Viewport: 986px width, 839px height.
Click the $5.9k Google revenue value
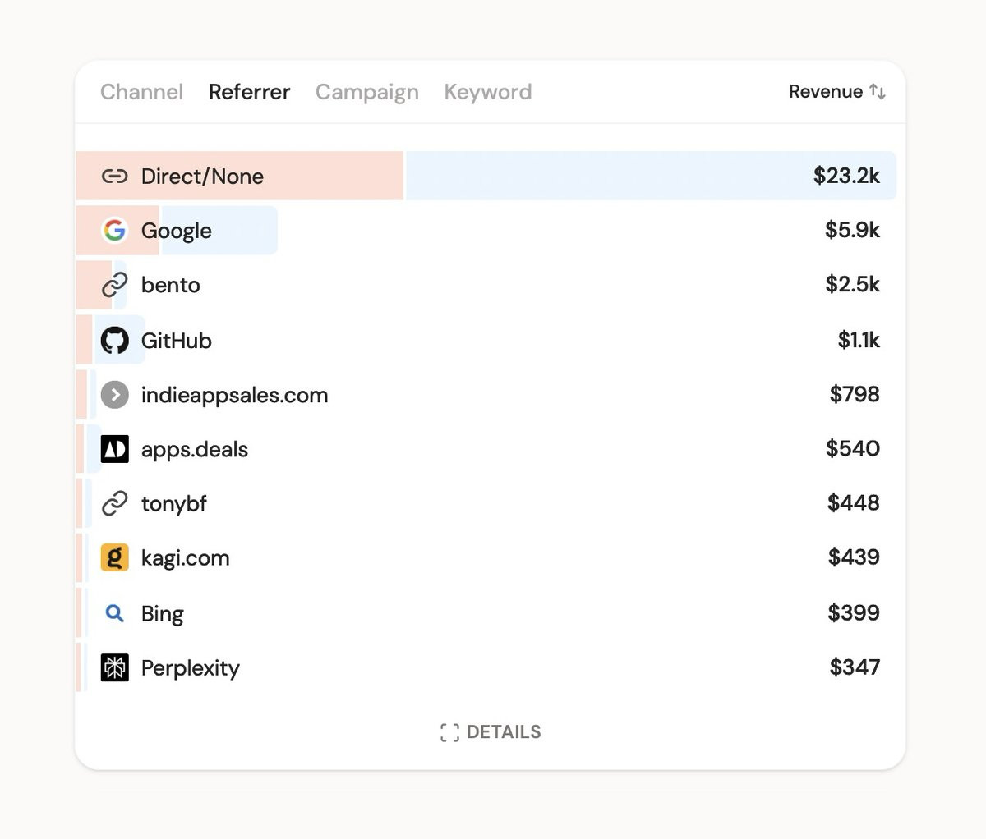click(852, 230)
